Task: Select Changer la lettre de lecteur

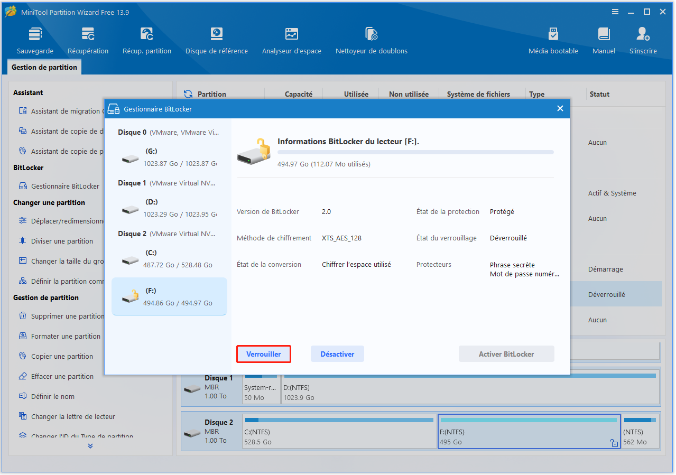Action: click(x=67, y=416)
